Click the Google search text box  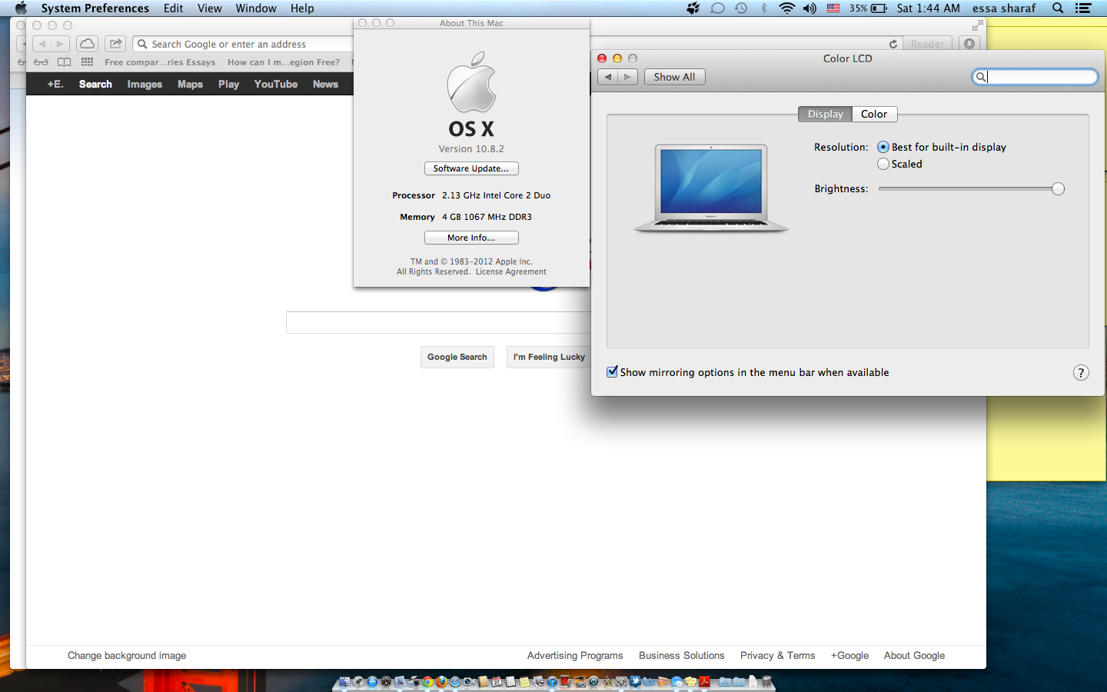438,322
